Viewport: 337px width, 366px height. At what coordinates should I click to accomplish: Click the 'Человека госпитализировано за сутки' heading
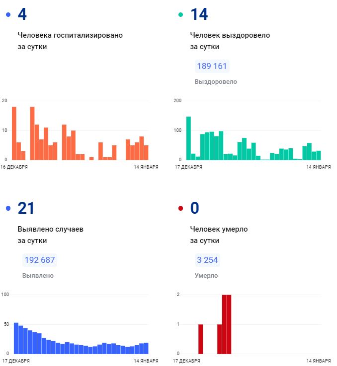click(x=70, y=41)
